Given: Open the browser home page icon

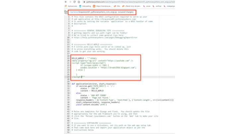Looking at the screenshot, I should [79, 2].
